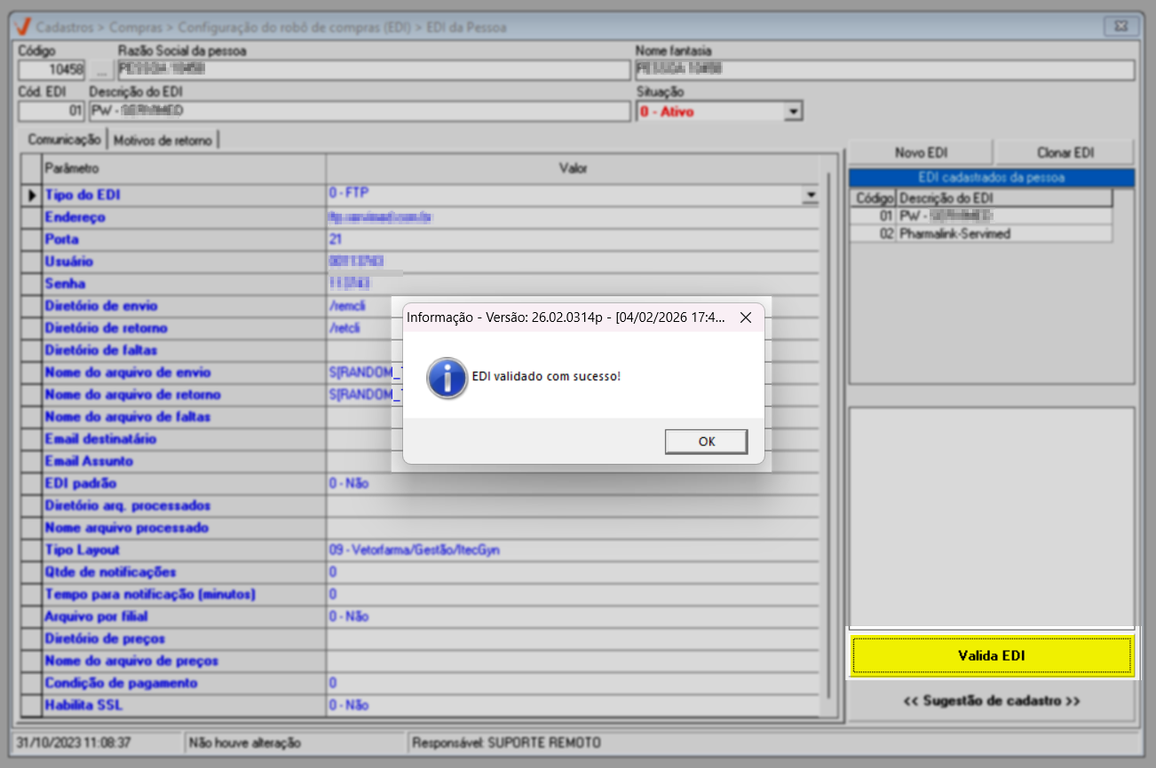Click the blue information icon in dialog
1156x768 pixels.
pos(447,377)
